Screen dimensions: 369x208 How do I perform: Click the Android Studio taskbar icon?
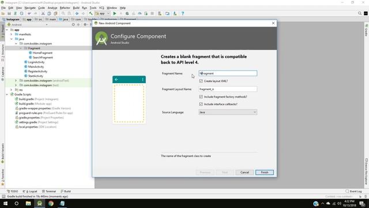[40, 203]
